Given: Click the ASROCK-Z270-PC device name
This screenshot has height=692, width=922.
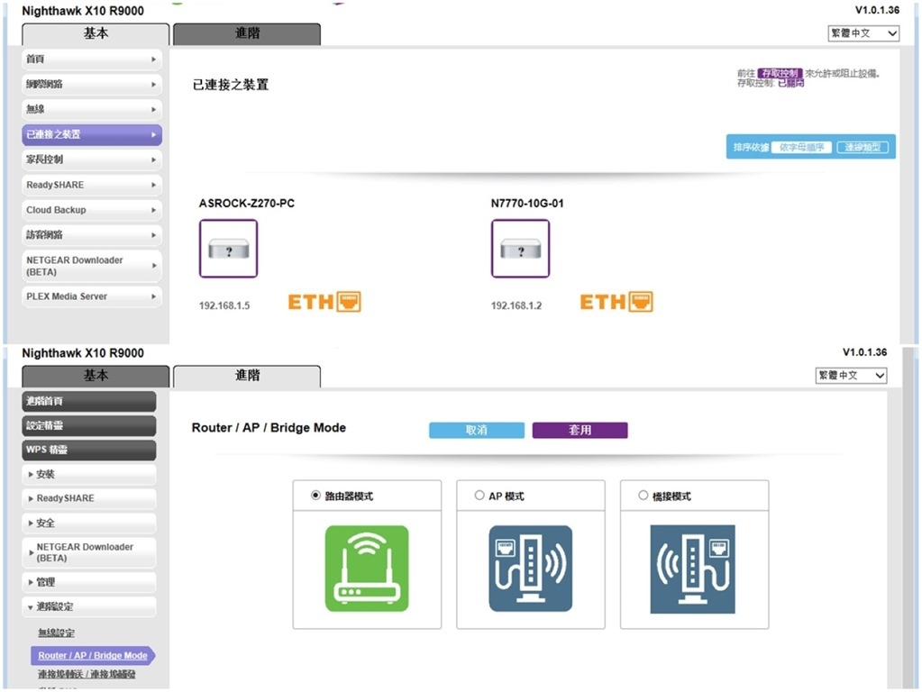Looking at the screenshot, I should pos(247,204).
